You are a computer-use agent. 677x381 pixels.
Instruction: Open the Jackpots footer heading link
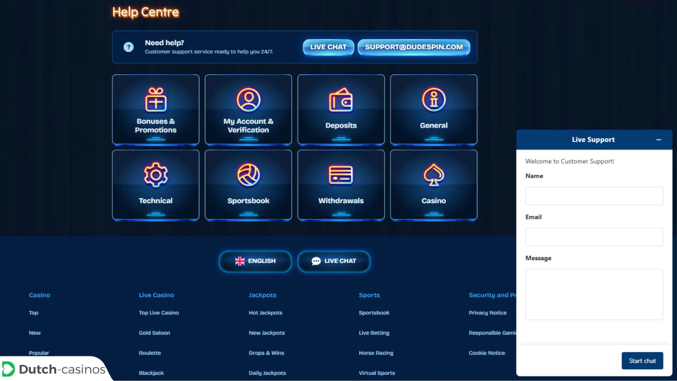(262, 295)
